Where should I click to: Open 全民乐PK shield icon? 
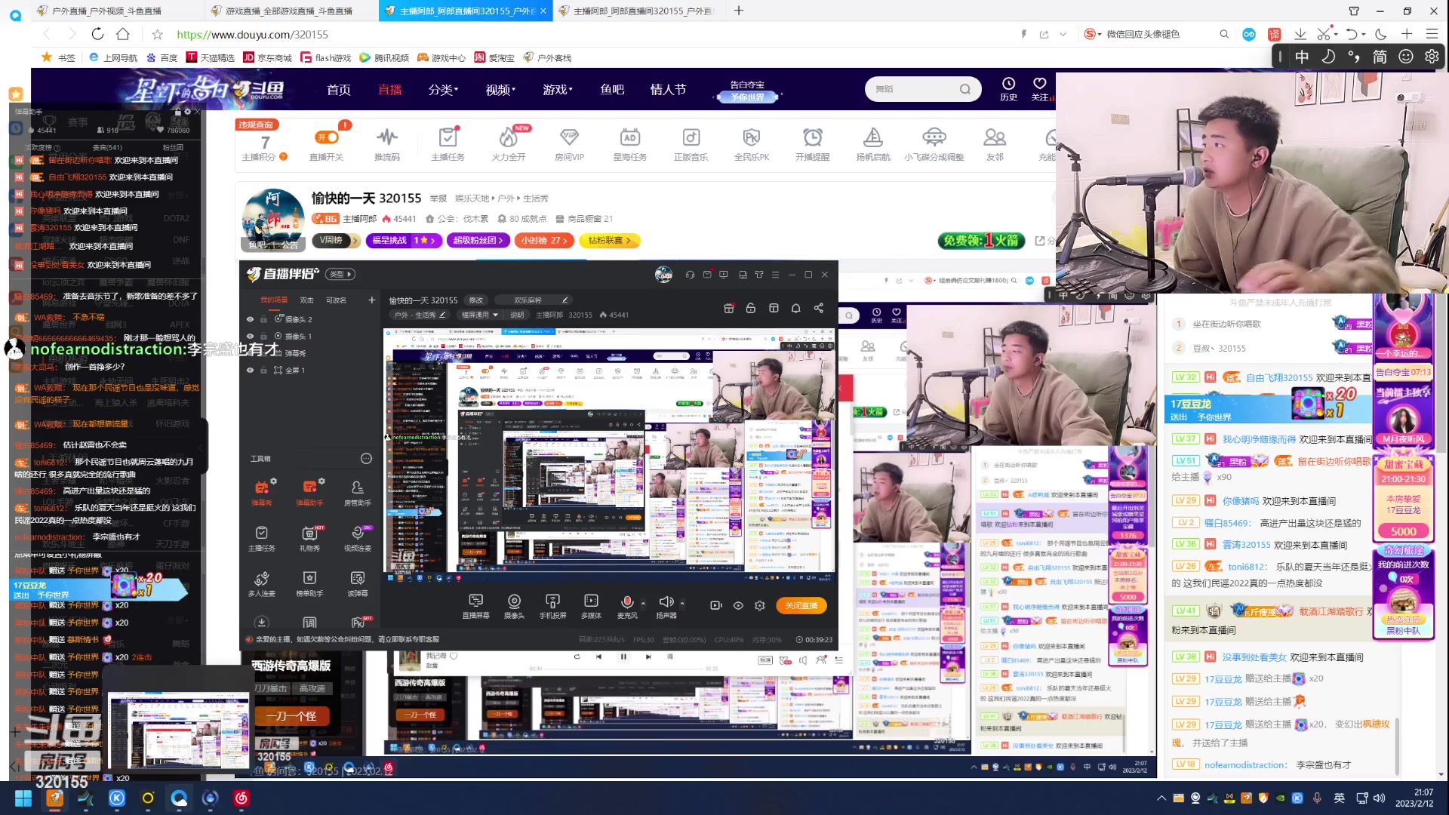(x=752, y=143)
